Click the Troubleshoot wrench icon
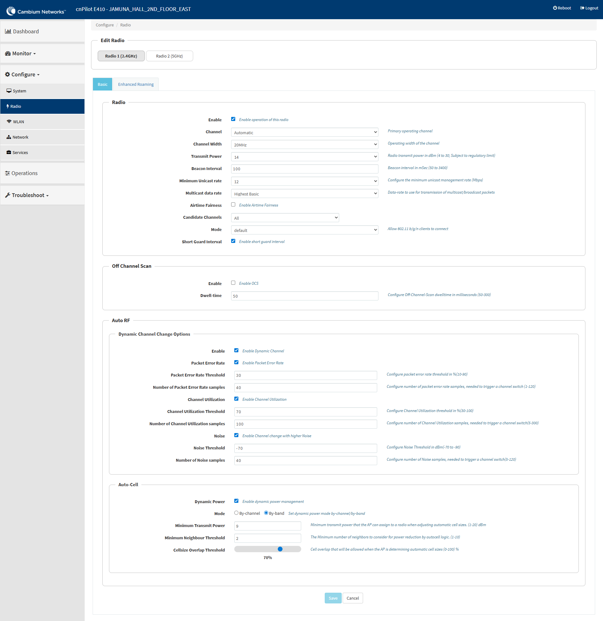Image resolution: width=603 pixels, height=621 pixels. pyautogui.click(x=8, y=195)
